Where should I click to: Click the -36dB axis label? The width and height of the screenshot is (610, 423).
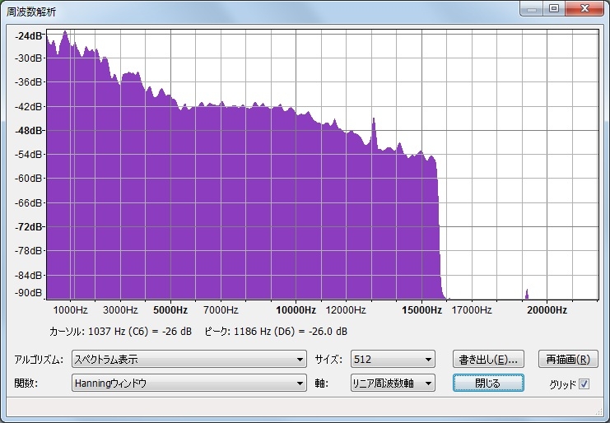[x=28, y=82]
